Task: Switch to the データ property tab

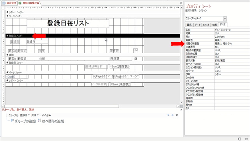Action: tap(197, 25)
